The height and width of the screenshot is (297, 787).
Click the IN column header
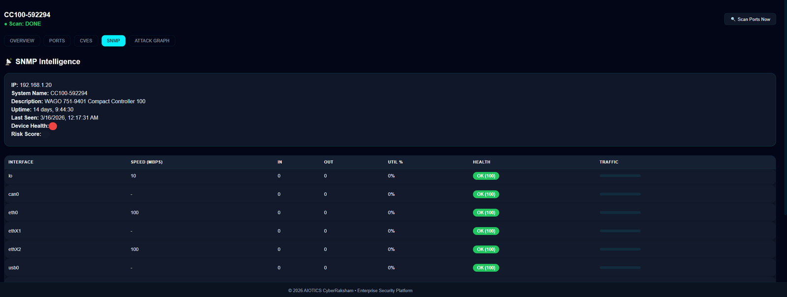280,162
